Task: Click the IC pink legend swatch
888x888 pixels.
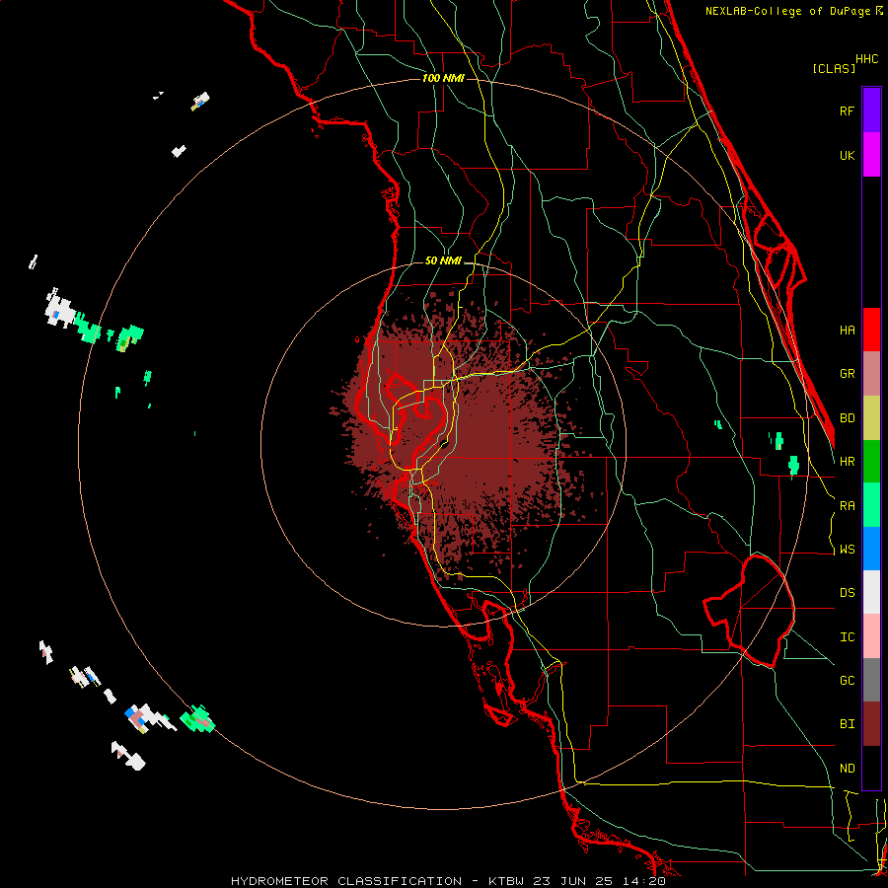Action: pos(871,636)
